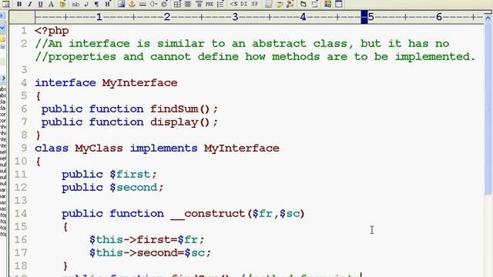
Task: Click the last window-layout toolbar icon
Action: [x=339, y=4]
